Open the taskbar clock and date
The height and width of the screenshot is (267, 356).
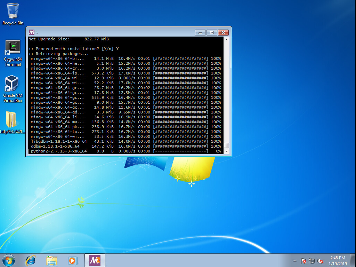pyautogui.click(x=337, y=260)
